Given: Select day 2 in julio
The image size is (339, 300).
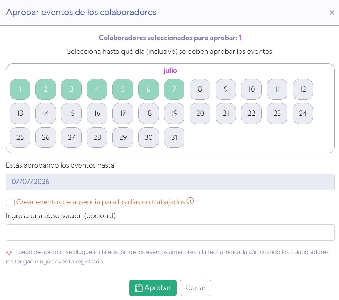Looking at the screenshot, I should [x=46, y=89].
